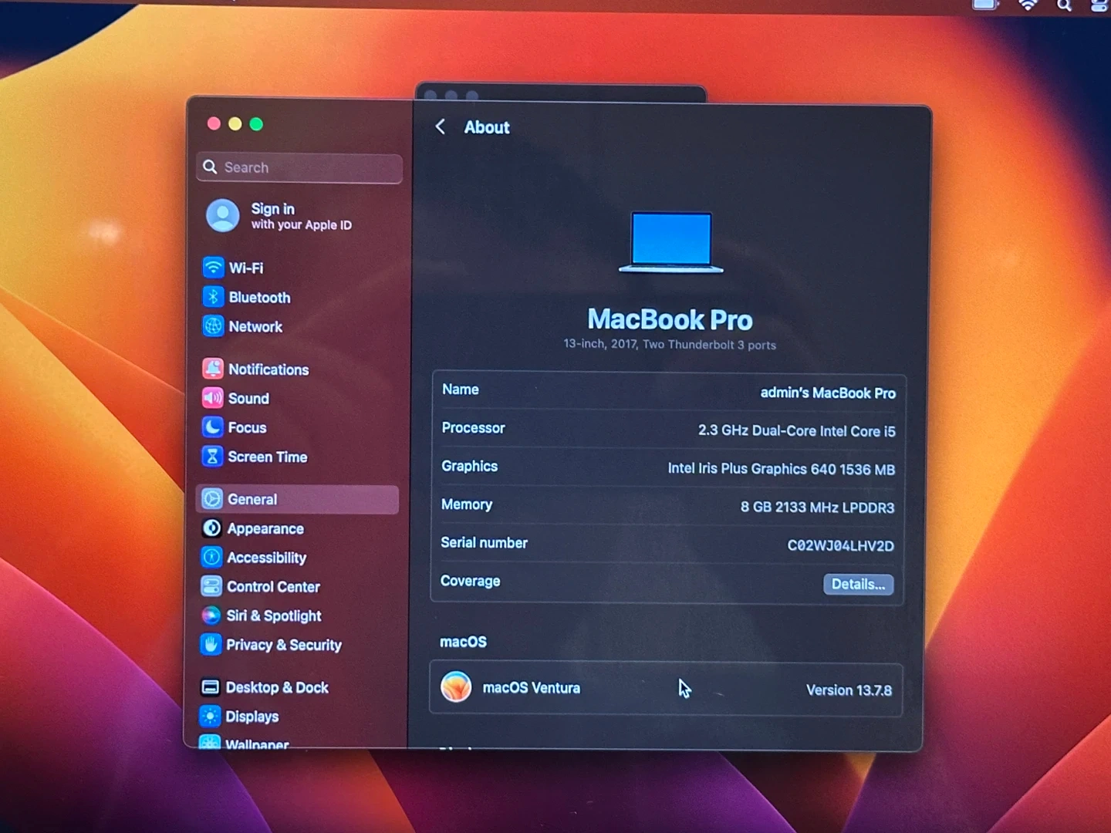This screenshot has width=1111, height=833.
Task: Open Desktop & Dock settings
Action: [276, 687]
